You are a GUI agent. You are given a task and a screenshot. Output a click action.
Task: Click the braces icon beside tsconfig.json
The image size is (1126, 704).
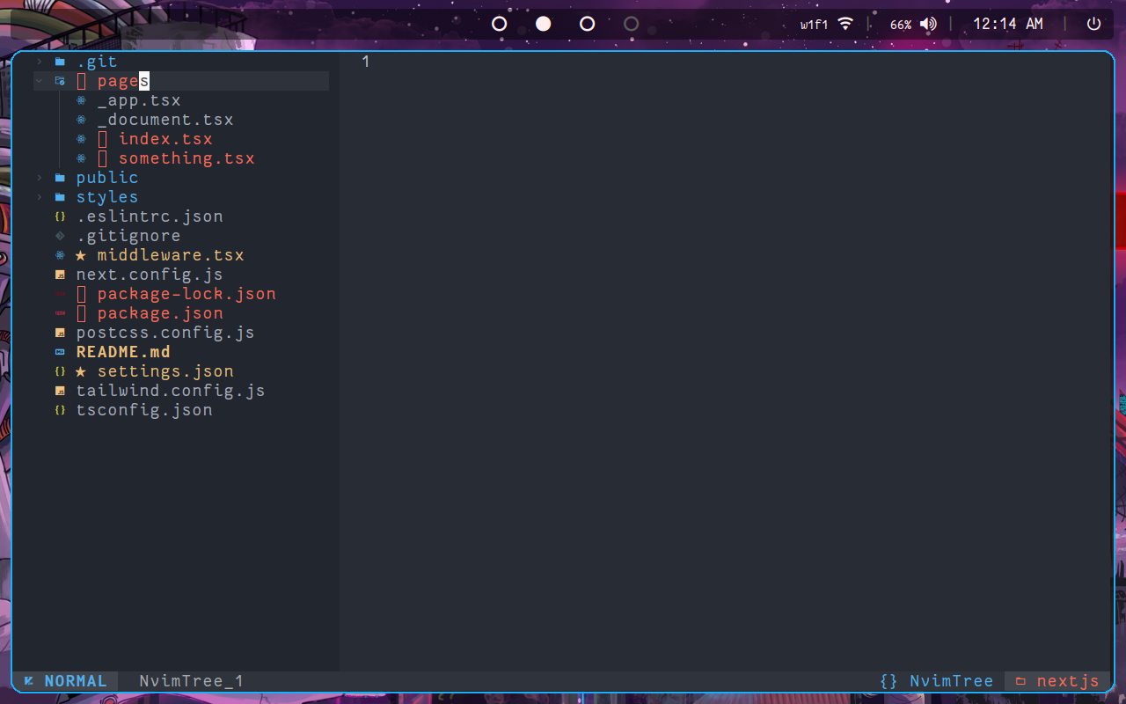59,409
